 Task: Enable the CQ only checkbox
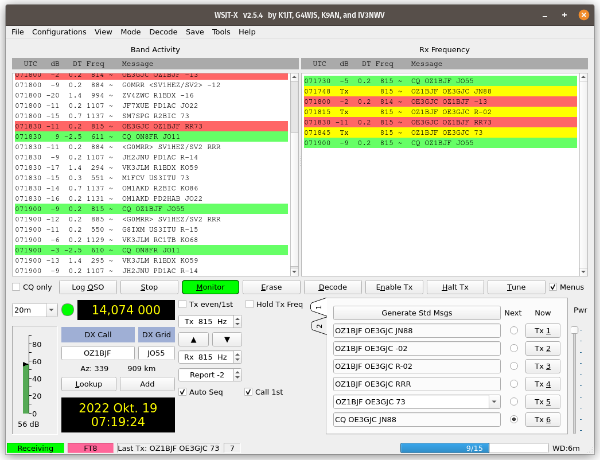pyautogui.click(x=17, y=287)
